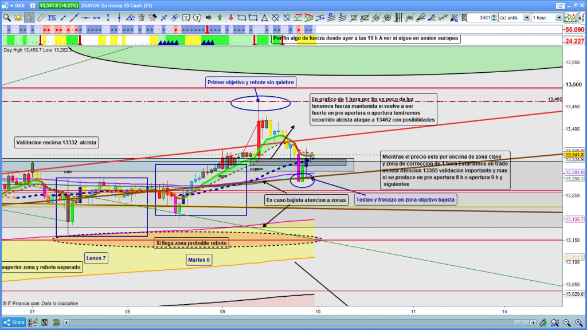Select the magnifying glass zoom tool
Image resolution: width=587 pixels, height=330 pixels.
pyautogui.click(x=6, y=17)
